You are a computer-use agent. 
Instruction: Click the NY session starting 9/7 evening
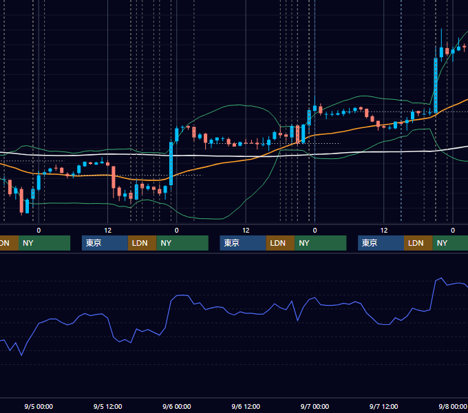(450, 243)
